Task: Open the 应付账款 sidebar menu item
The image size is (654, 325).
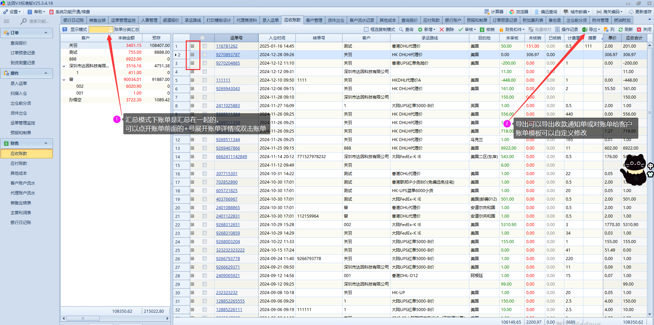Action: click(19, 164)
